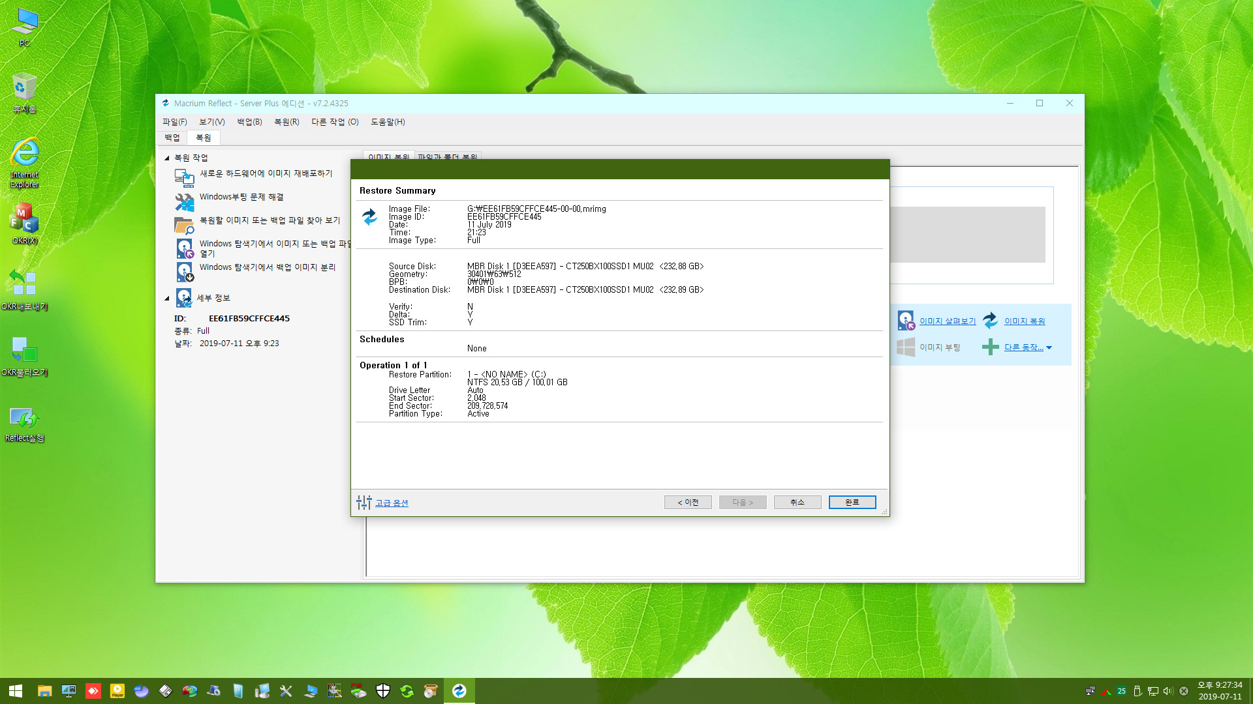Screen dimensions: 1253x704
Task: Open the 휴지통 recycle bin icon
Action: (x=25, y=93)
